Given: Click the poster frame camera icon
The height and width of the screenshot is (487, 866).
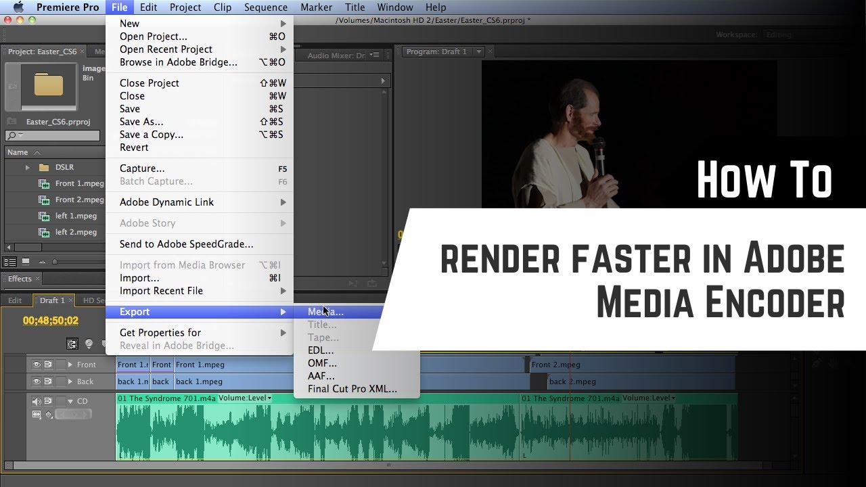Looking at the screenshot, I should (12, 86).
